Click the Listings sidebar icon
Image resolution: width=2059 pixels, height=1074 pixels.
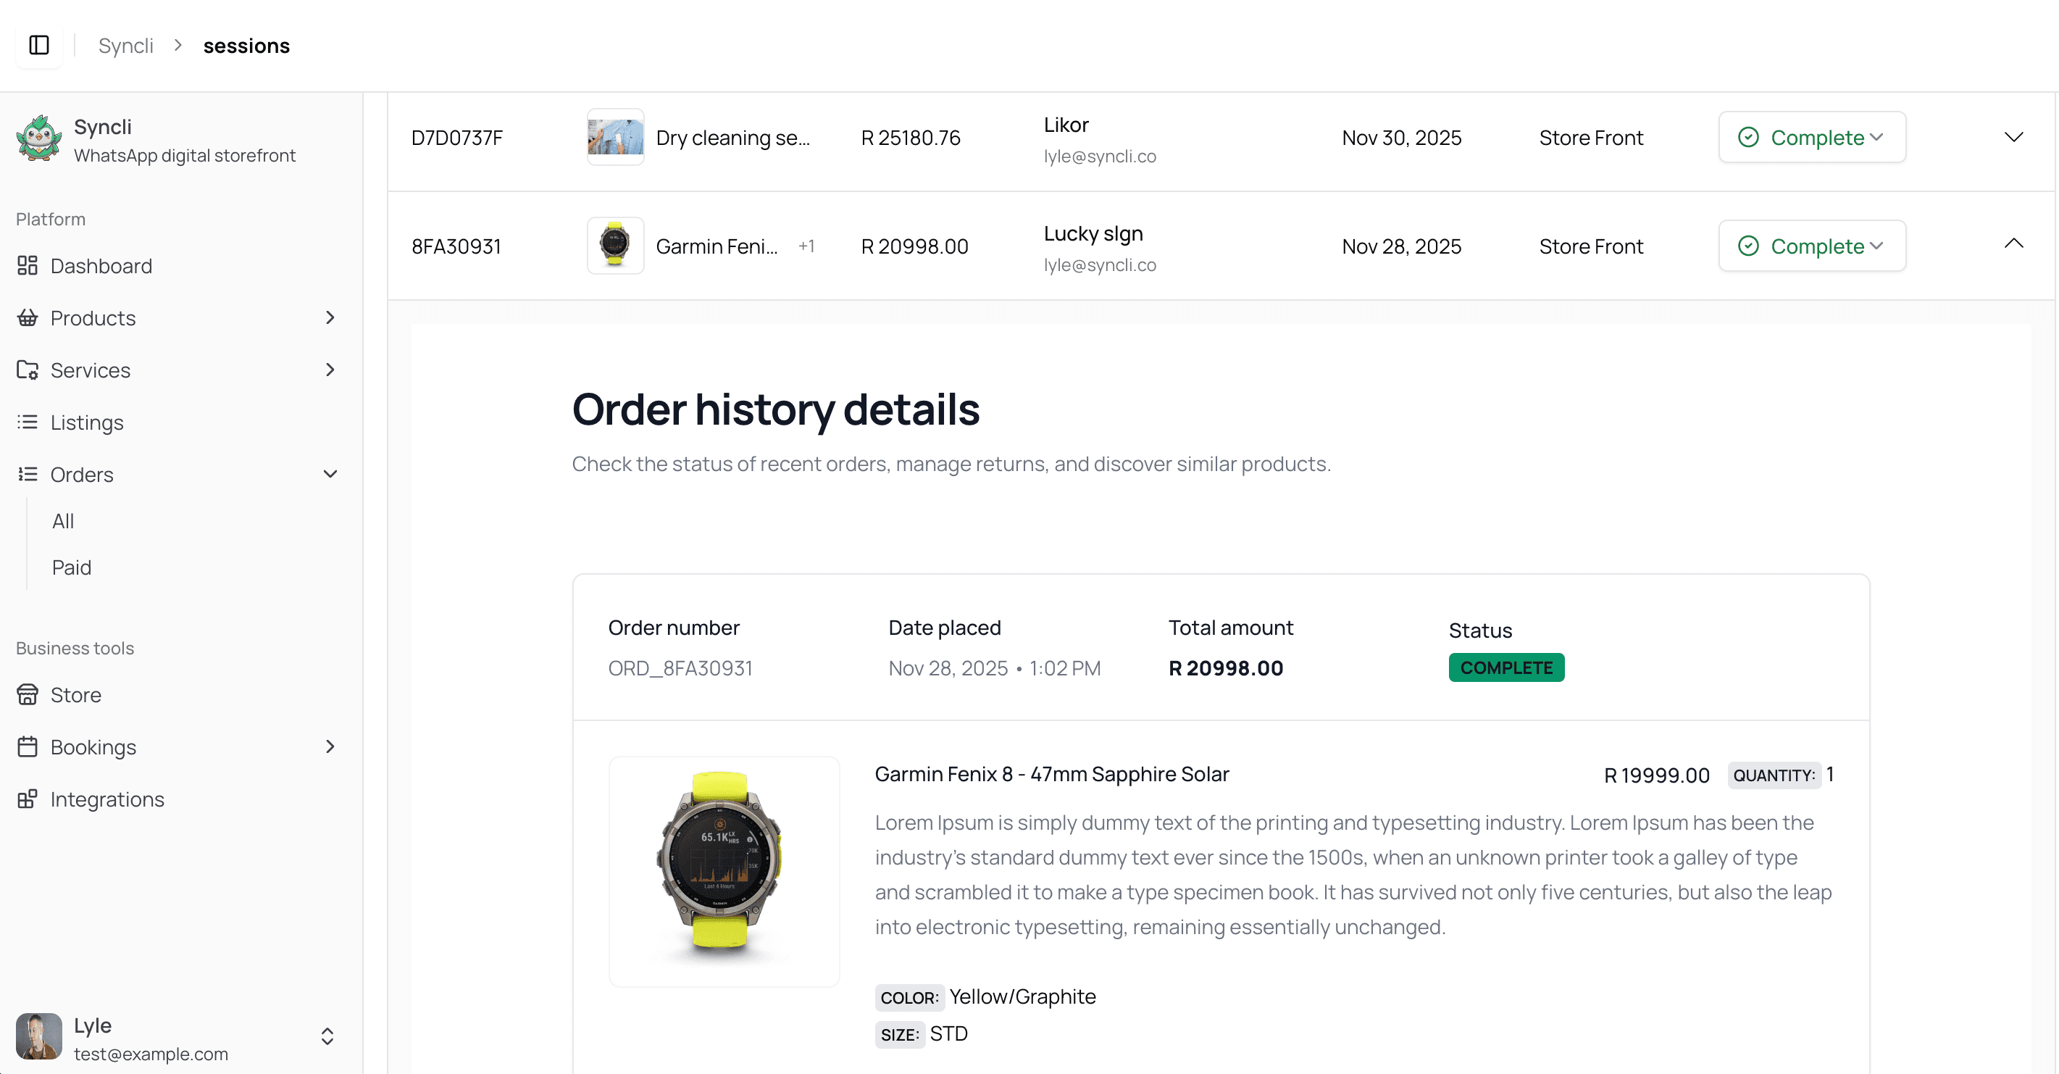(x=28, y=422)
